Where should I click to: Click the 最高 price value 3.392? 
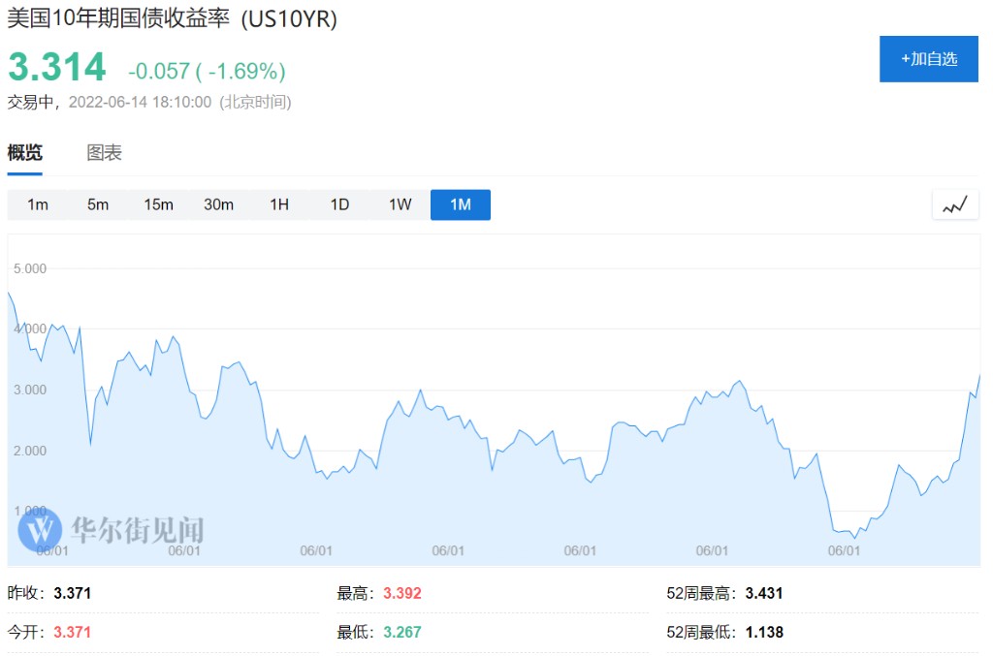[402, 593]
